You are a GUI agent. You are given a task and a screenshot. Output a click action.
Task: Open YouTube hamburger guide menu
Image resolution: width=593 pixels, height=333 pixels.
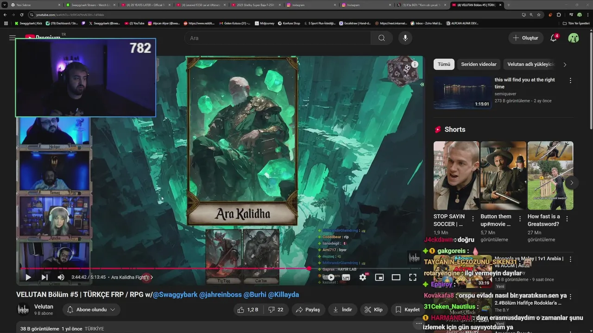point(12,38)
